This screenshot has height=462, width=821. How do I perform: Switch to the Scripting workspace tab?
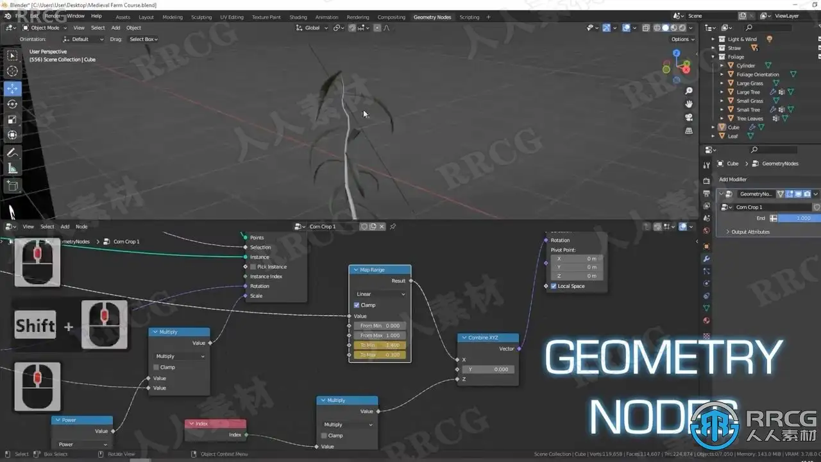[470, 17]
